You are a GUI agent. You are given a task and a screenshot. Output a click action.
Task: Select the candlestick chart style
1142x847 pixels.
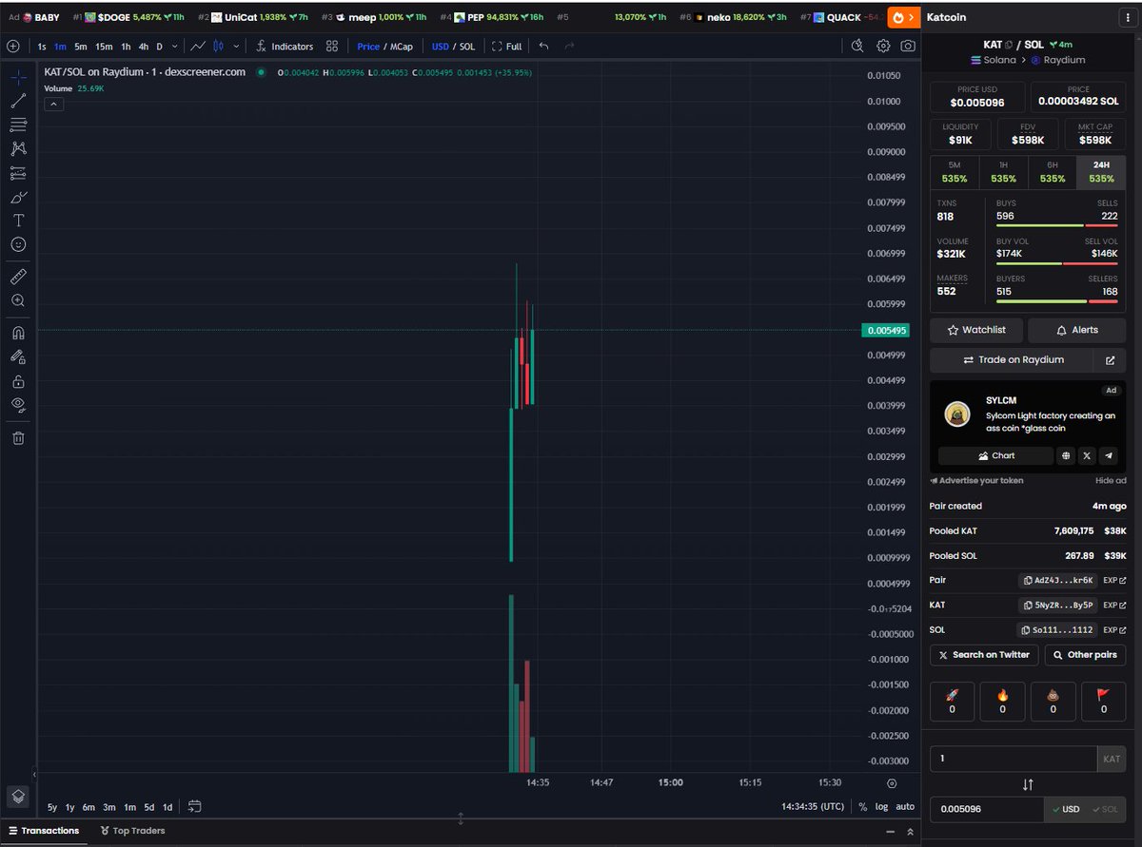tap(219, 46)
